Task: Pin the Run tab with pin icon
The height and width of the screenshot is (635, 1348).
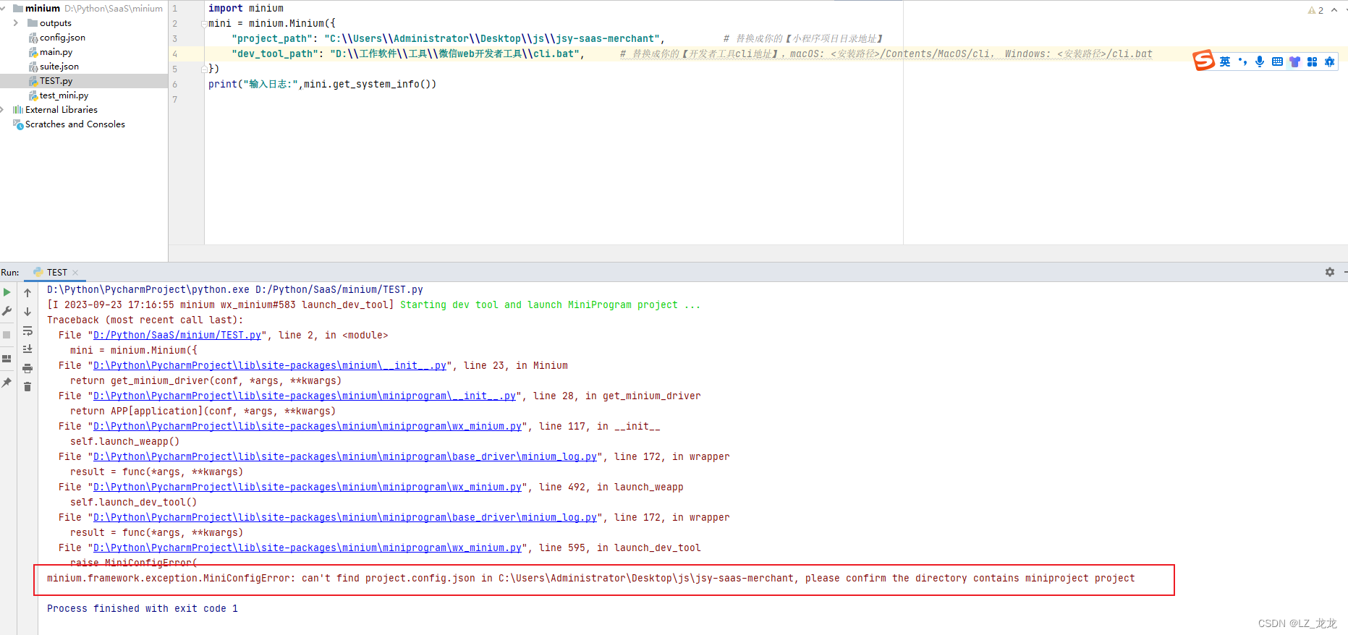Action: [x=7, y=382]
